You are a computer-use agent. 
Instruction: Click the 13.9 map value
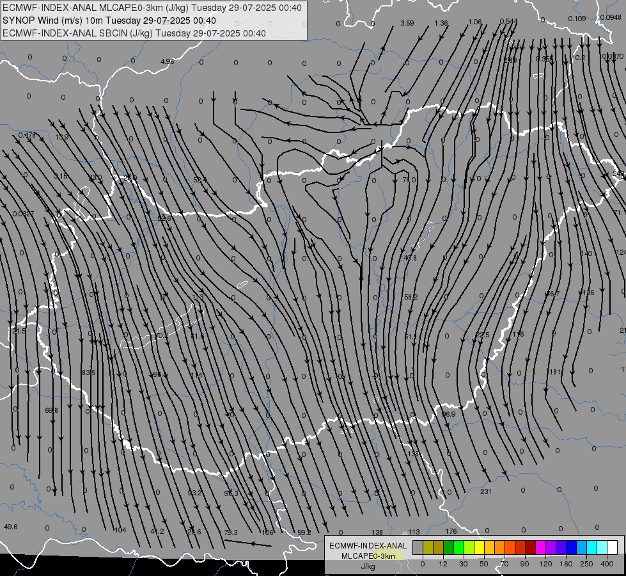pos(61,137)
